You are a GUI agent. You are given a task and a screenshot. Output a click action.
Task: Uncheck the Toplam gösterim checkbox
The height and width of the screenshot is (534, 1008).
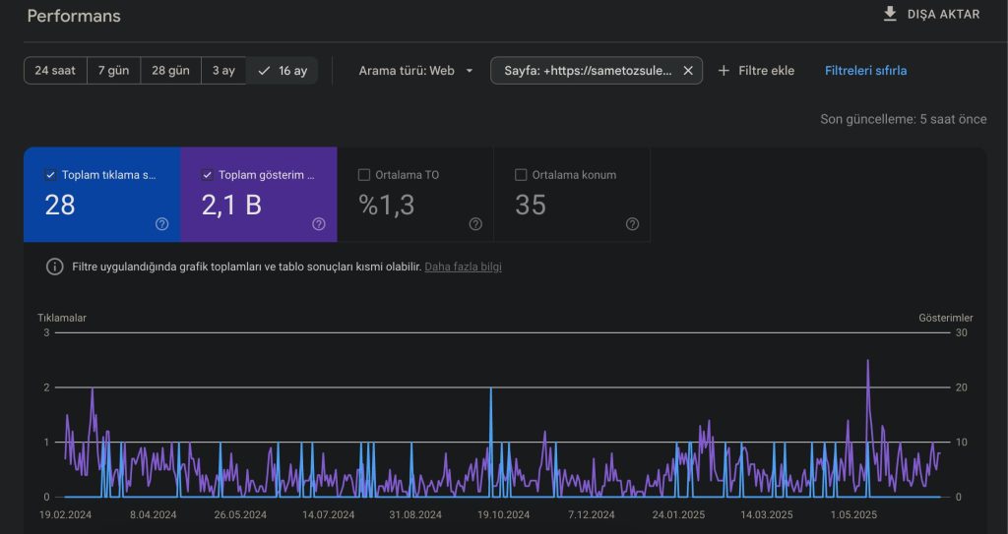tap(207, 175)
